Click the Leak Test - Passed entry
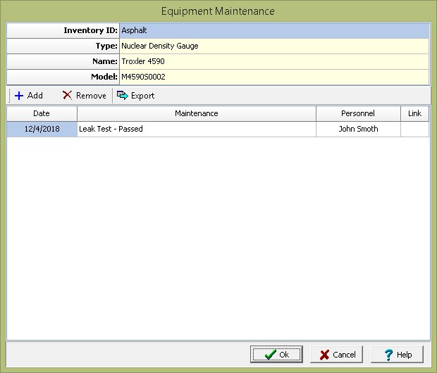The height and width of the screenshot is (373, 437). tap(196, 129)
